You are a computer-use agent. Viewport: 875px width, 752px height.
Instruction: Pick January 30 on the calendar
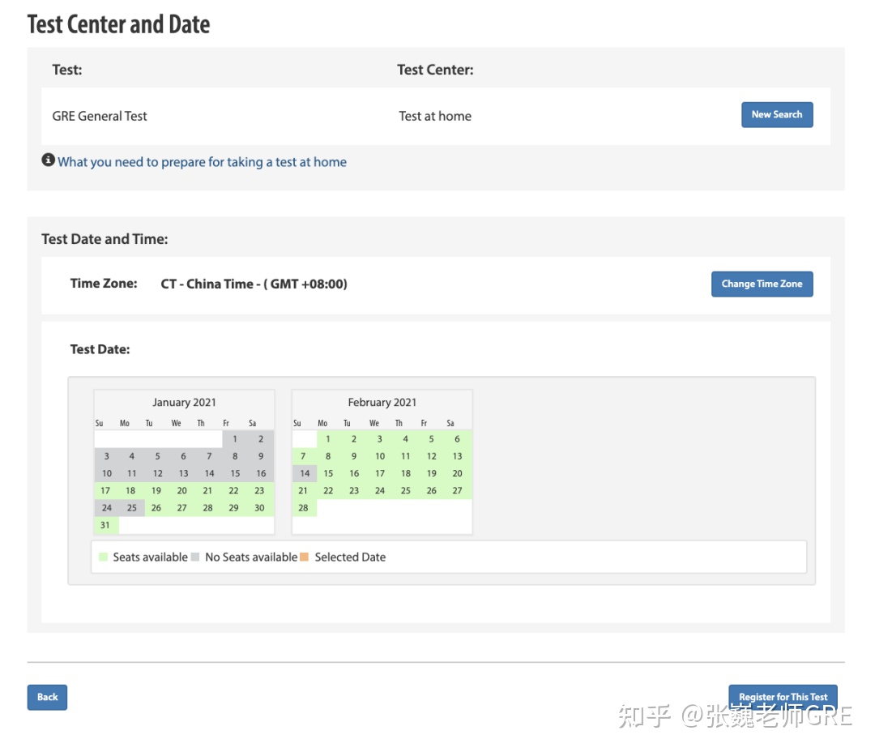[x=260, y=508]
